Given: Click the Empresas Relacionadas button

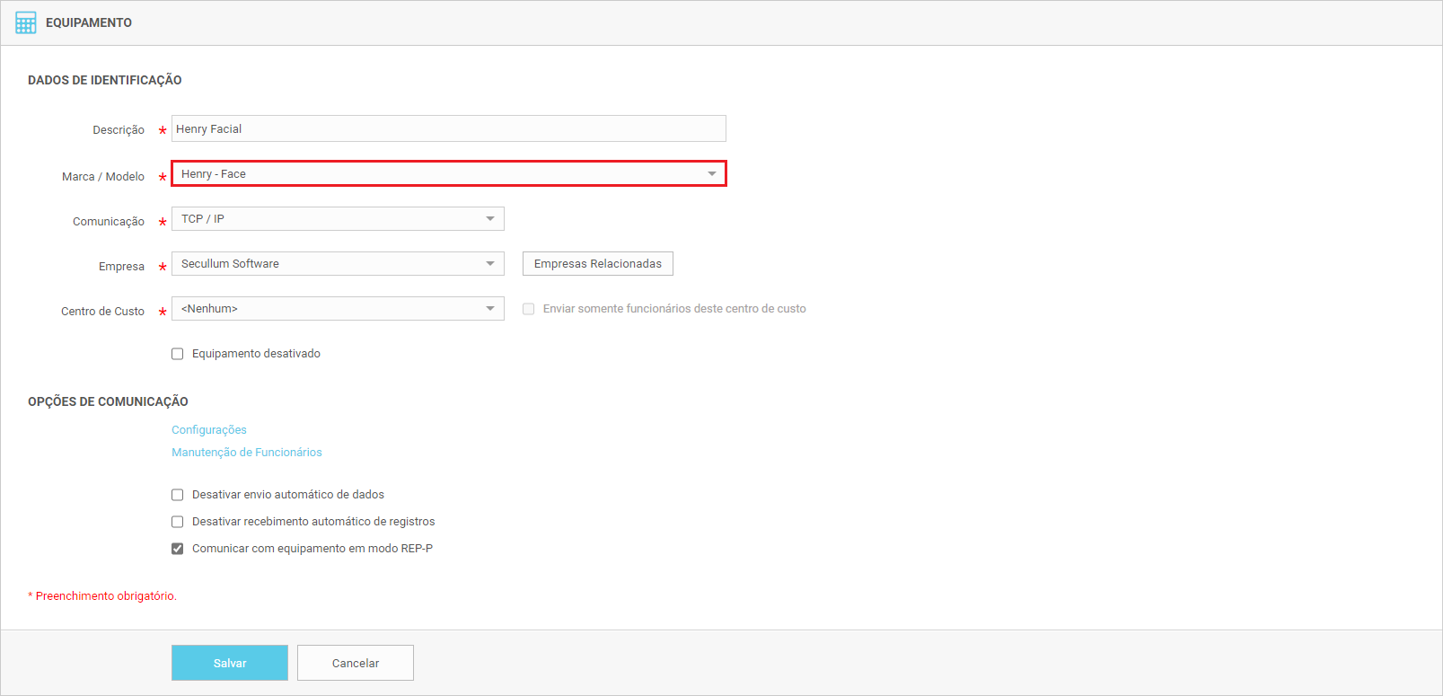Looking at the screenshot, I should point(598,263).
